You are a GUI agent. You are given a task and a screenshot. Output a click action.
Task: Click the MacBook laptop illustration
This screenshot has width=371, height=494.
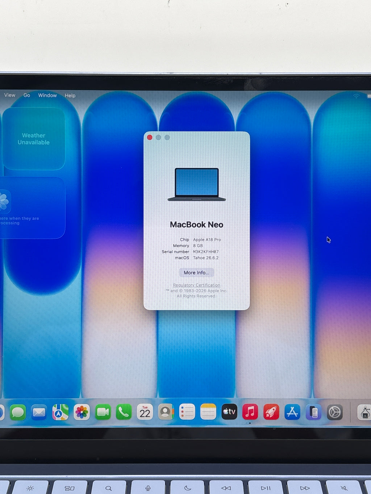click(197, 184)
